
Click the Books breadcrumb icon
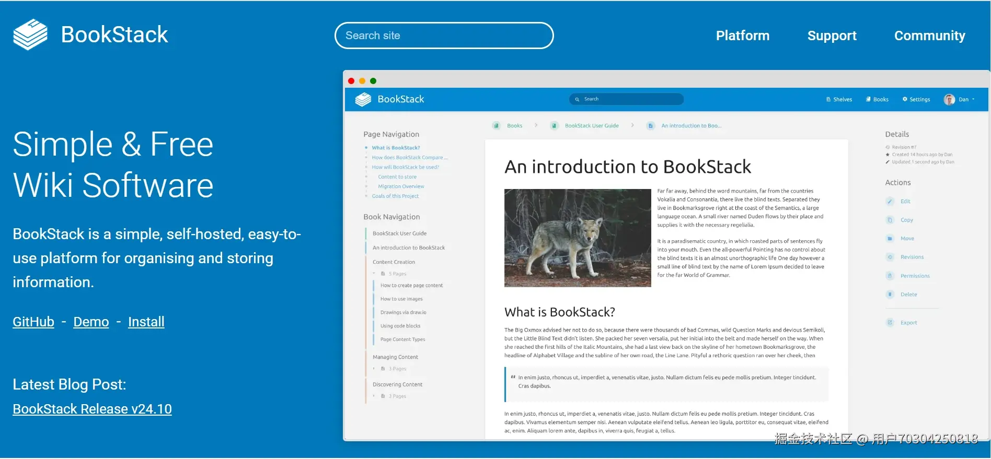click(x=496, y=126)
